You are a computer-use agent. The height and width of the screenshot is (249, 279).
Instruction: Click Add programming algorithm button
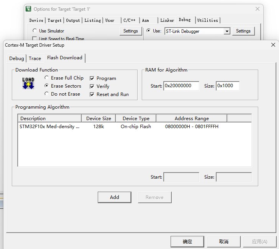click(x=115, y=197)
